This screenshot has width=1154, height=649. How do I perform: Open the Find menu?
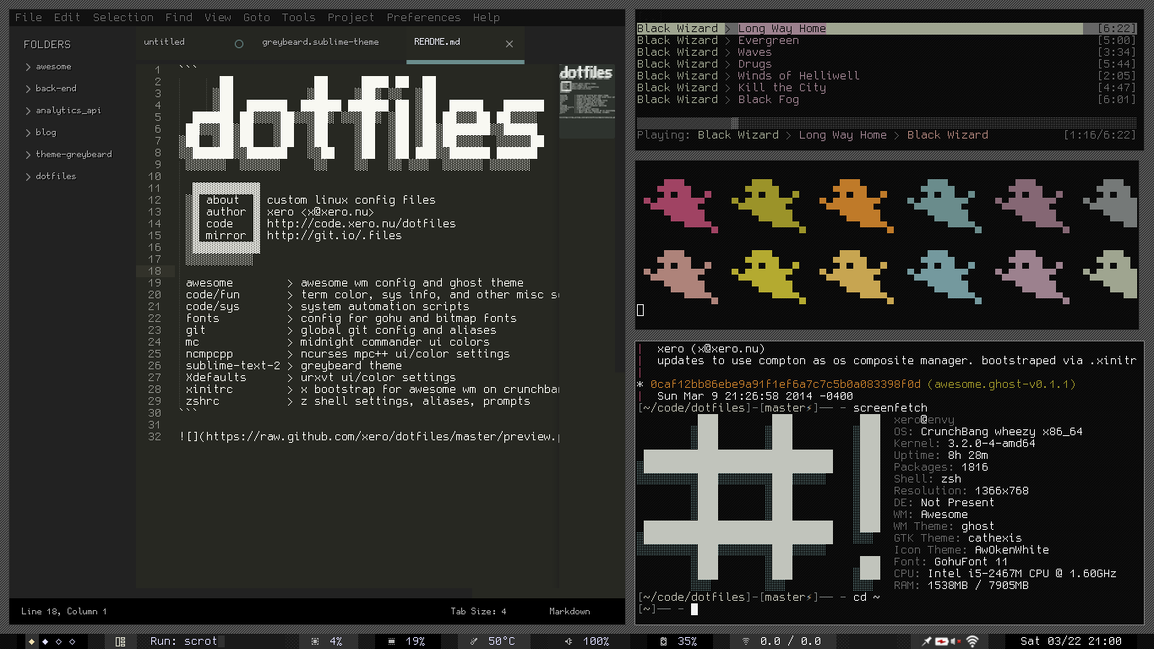point(179,17)
